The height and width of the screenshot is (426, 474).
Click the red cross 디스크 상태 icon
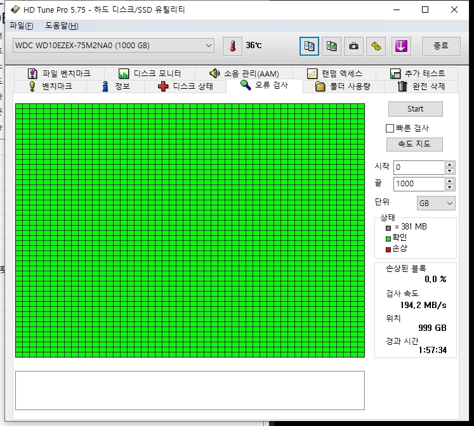pyautogui.click(x=163, y=86)
